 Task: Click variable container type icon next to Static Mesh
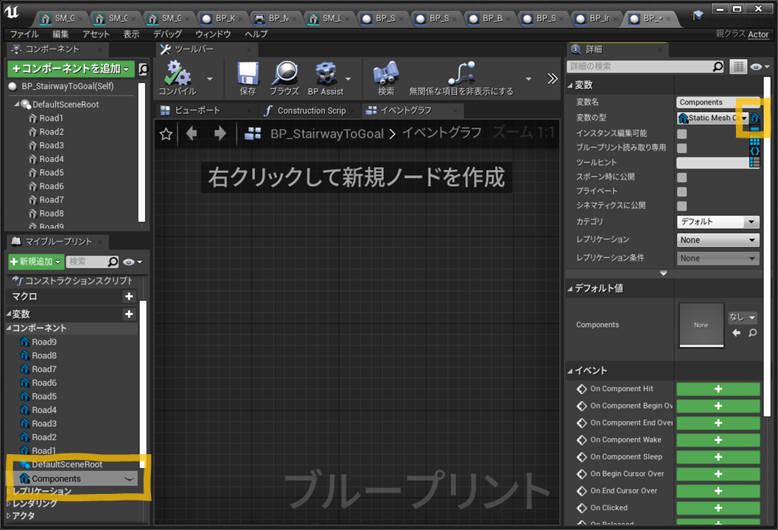point(754,118)
